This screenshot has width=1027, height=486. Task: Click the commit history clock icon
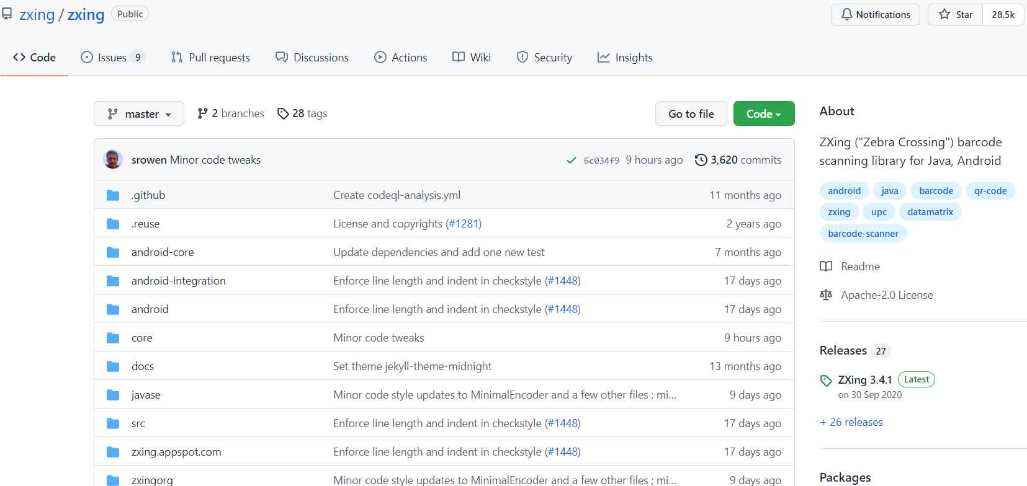click(701, 160)
